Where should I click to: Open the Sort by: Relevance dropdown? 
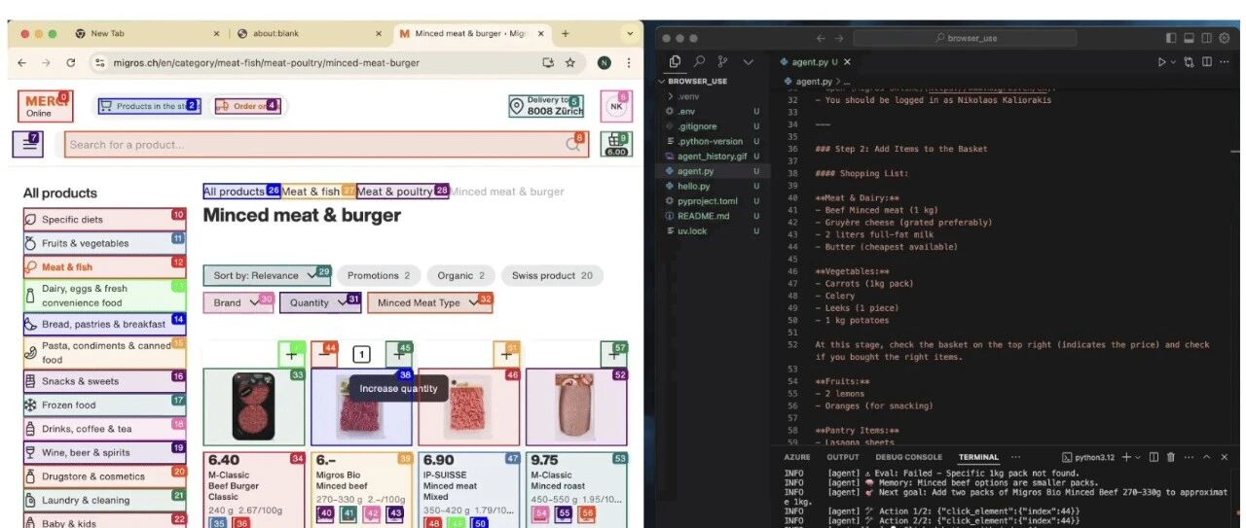(x=267, y=275)
